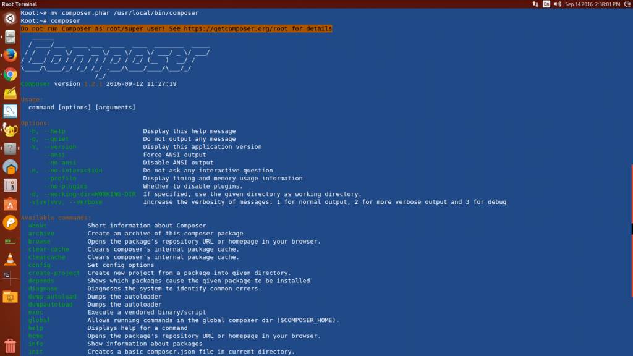Viewport: 633px width, 356px height.
Task: Launch Firefox from the dock
Action: point(10,55)
